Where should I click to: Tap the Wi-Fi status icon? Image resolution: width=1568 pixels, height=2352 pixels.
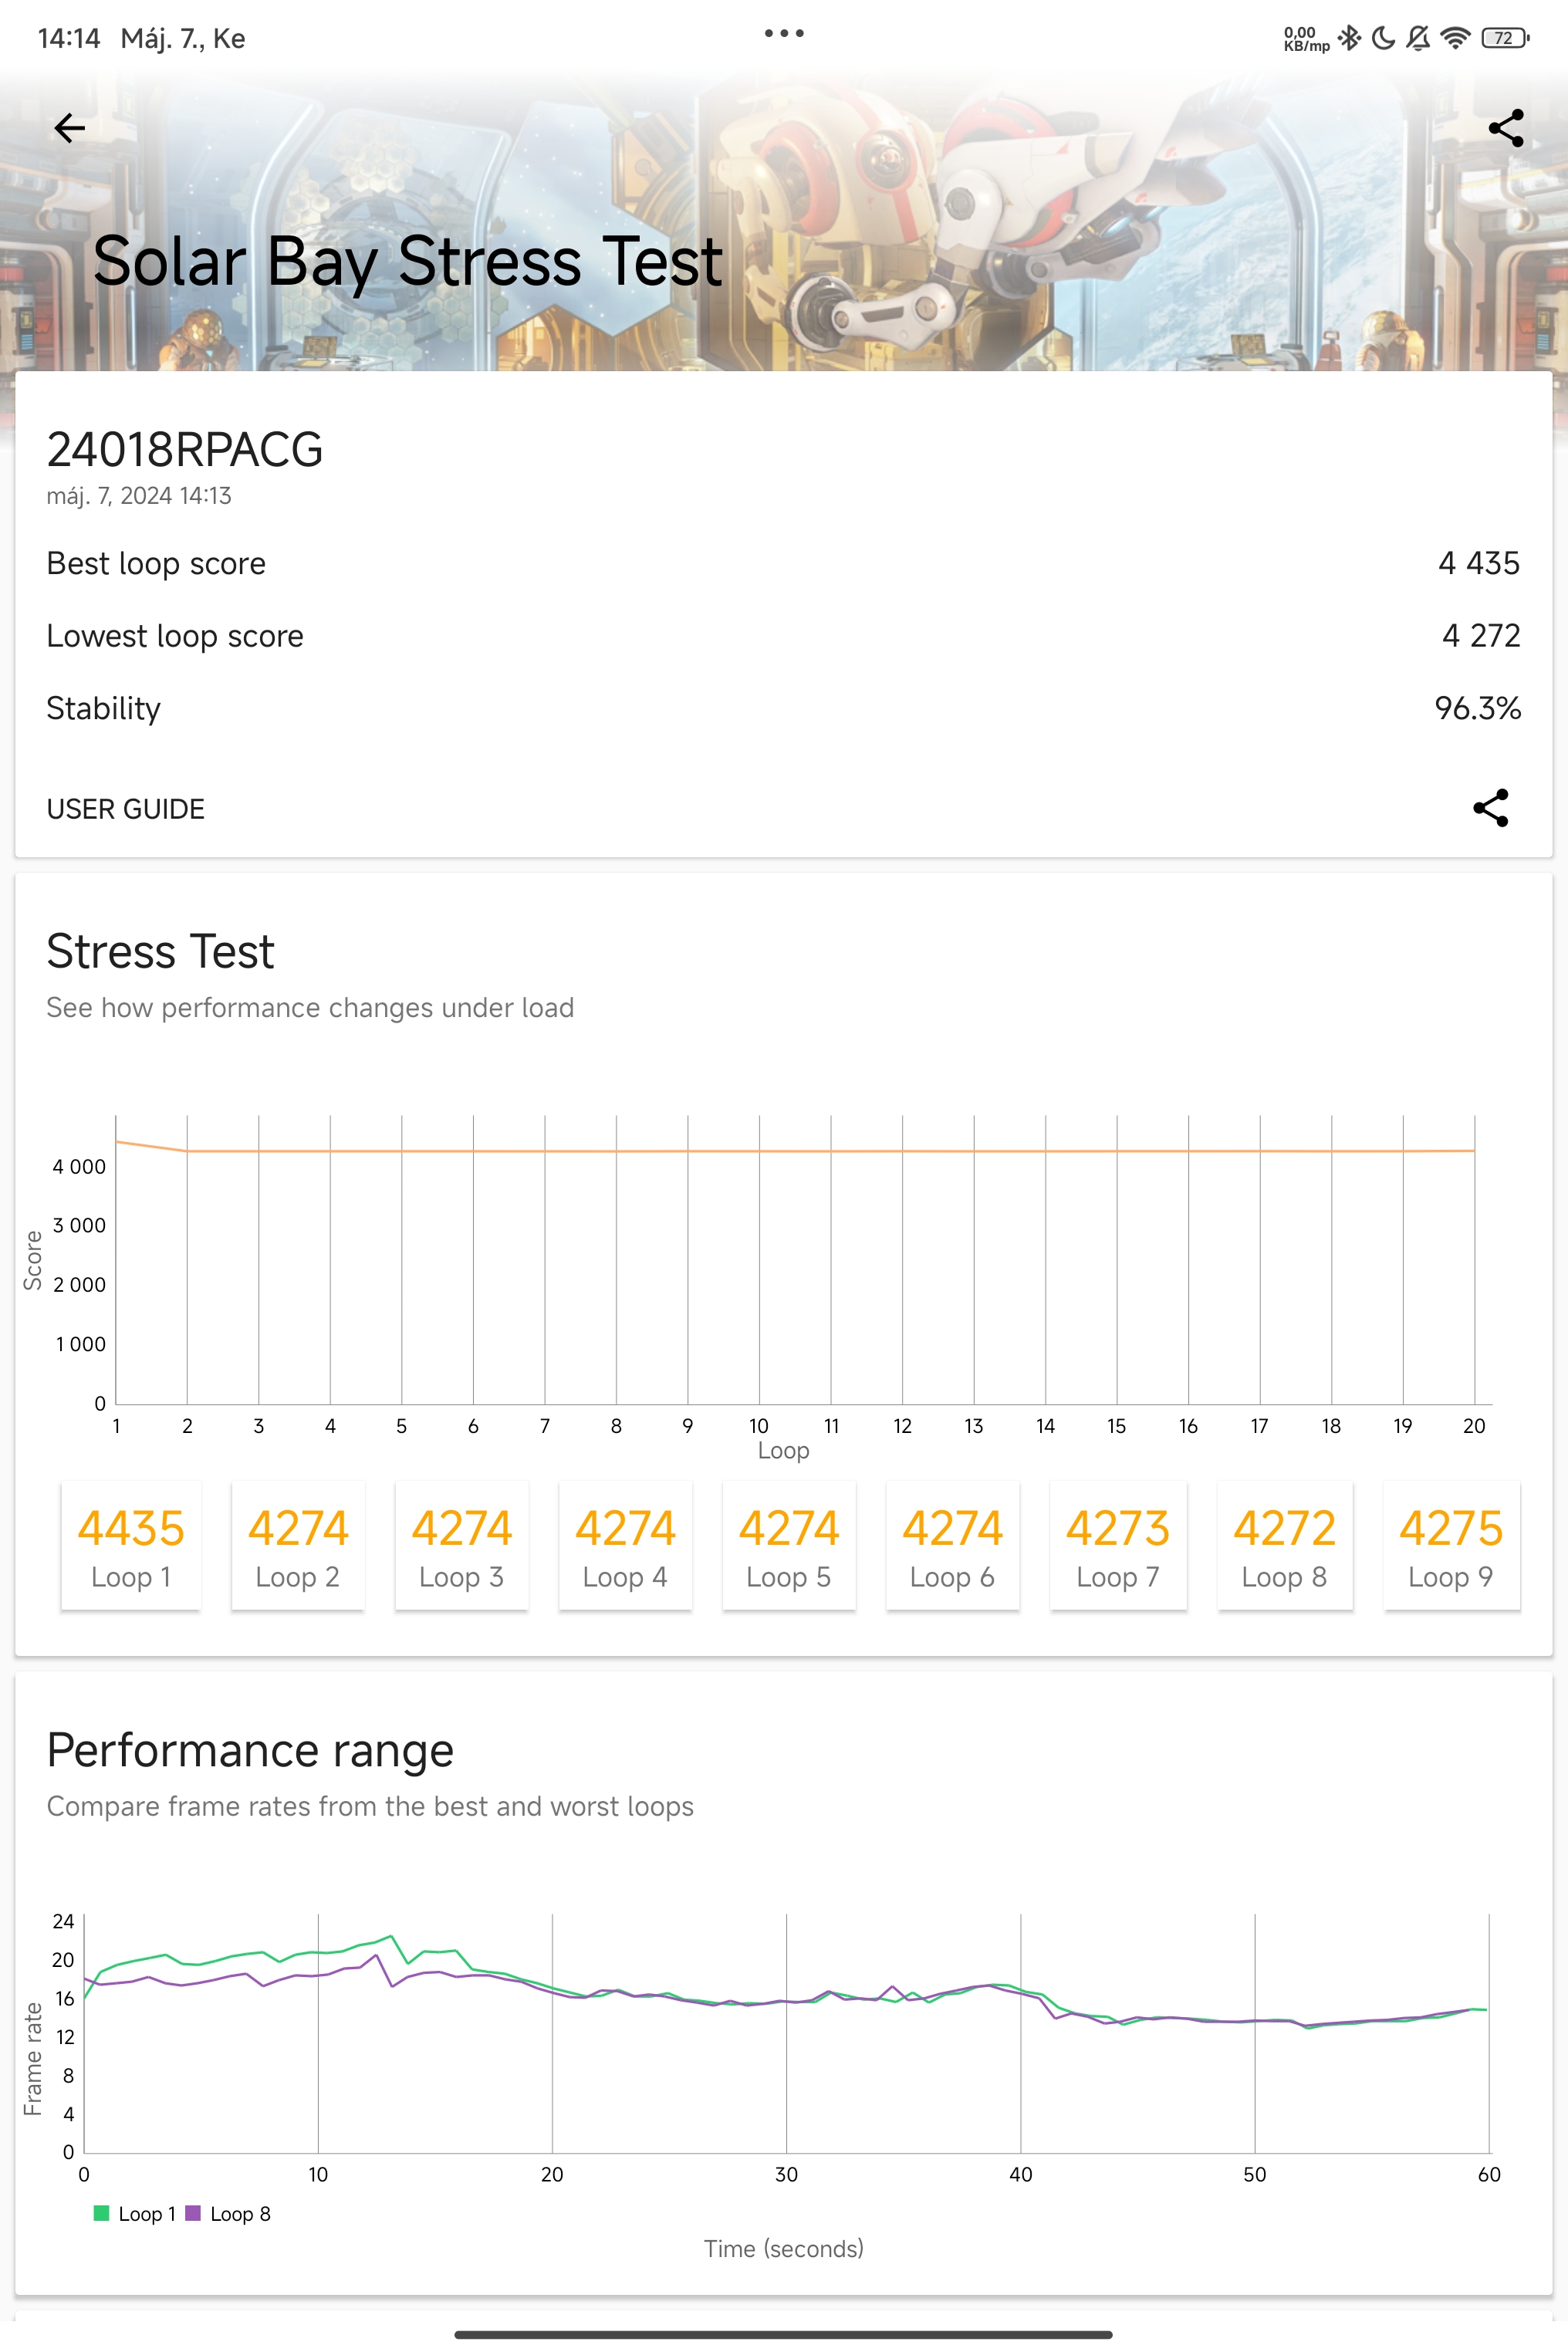coord(1455,38)
